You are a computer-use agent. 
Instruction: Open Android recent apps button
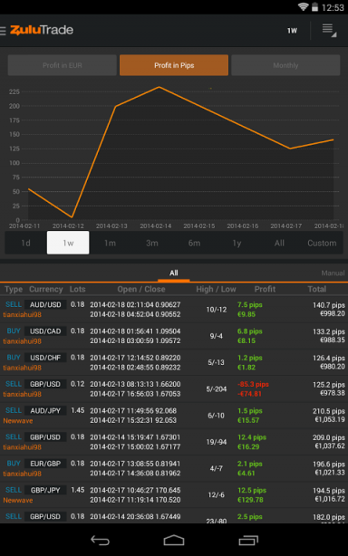coord(248,540)
